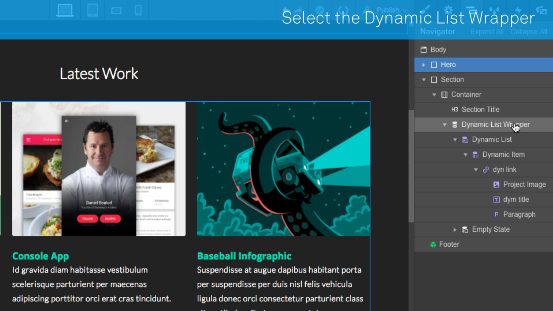Open the Assets panel tab

[x=541, y=10]
